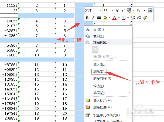
Task: Select cell containing -10875
Action: coord(9,21)
